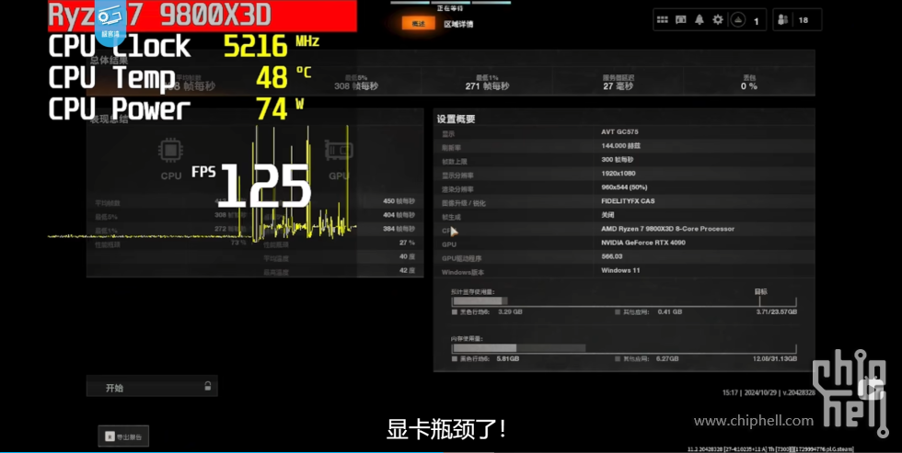Screen dimensions: 902x453
Task: Click the 27 毫秒 server latency result
Action: click(618, 86)
